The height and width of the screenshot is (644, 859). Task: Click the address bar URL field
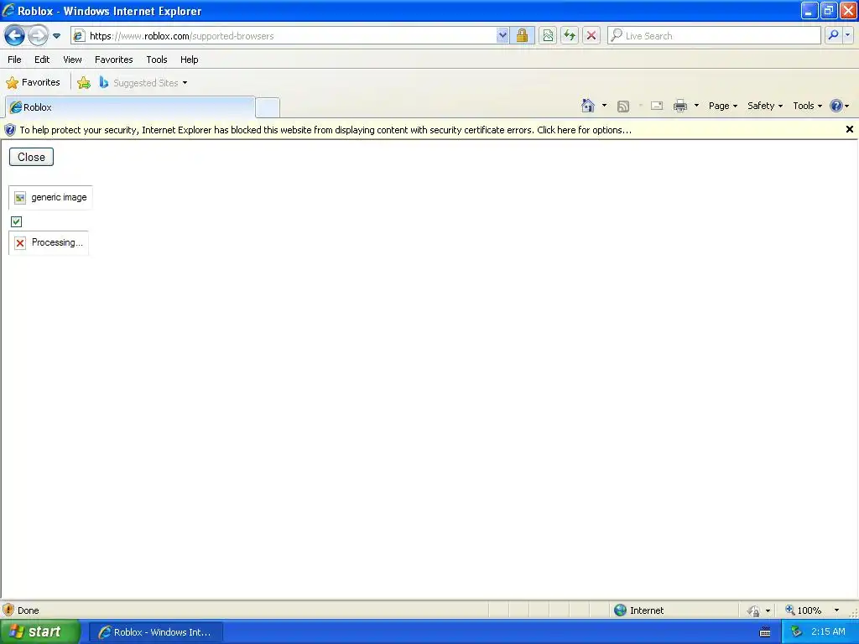pos(284,36)
